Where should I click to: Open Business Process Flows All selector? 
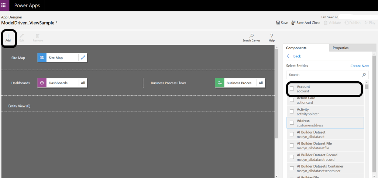coord(261,83)
